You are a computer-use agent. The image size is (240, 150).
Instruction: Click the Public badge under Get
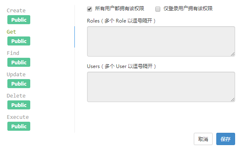coord(19,41)
